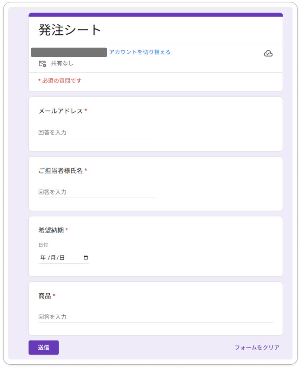Click the 日付 label above the date
The height and width of the screenshot is (369, 301).
[x=43, y=245]
